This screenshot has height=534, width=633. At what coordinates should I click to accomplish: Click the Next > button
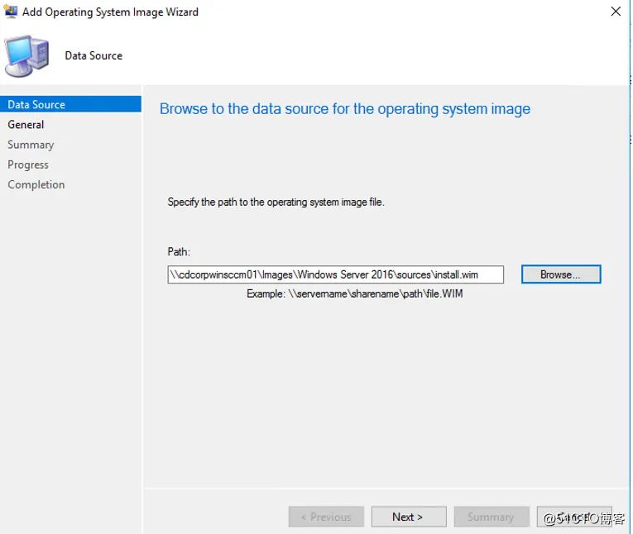408,517
